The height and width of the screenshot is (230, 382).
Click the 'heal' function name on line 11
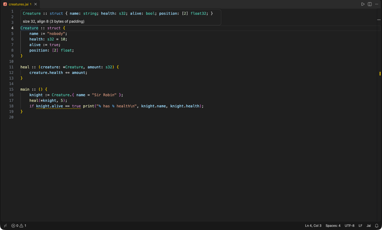pyautogui.click(x=25, y=67)
